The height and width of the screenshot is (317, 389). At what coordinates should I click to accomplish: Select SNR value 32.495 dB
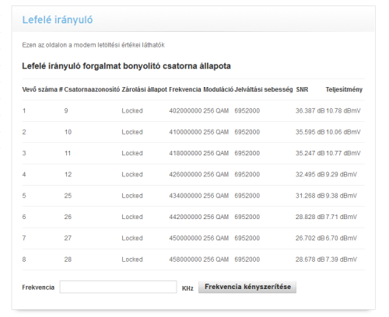[310, 175]
